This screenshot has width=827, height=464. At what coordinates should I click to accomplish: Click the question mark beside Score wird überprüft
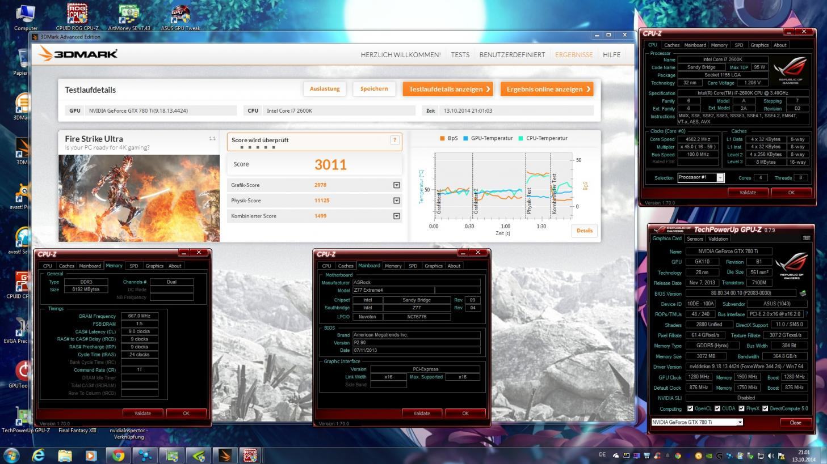(394, 140)
